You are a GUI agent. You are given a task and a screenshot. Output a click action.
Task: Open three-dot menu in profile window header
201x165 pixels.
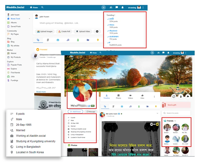(x=186, y=53)
